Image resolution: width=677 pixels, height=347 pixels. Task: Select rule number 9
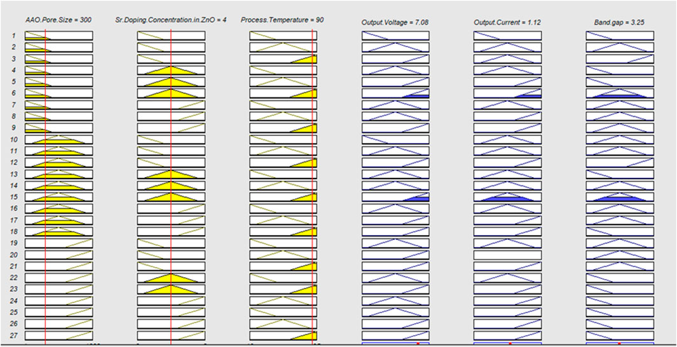pos(14,128)
